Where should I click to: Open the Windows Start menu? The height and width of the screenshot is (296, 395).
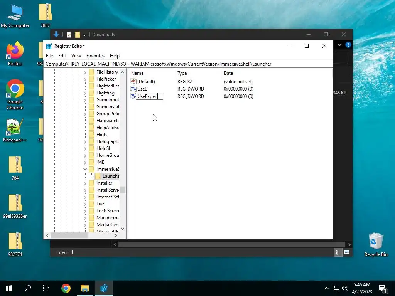9,288
